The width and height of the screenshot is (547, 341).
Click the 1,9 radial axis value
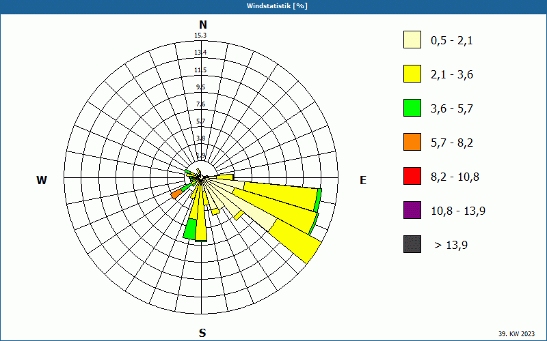pos(200,155)
